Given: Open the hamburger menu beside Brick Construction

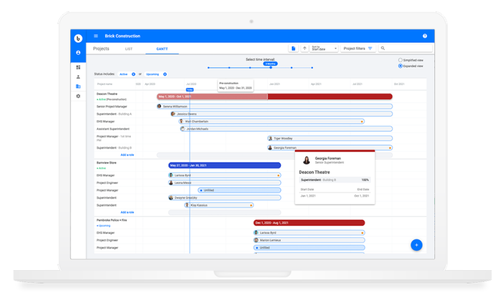Looking at the screenshot, I should (x=96, y=36).
